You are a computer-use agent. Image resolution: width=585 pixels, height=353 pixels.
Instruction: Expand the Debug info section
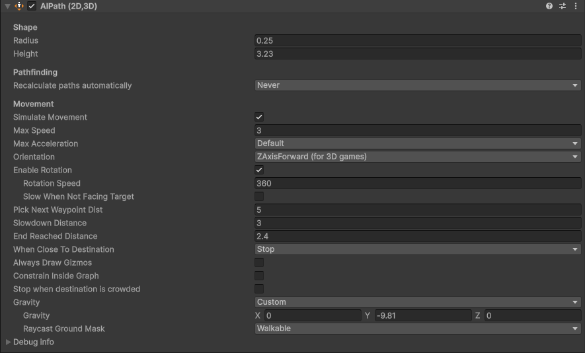pyautogui.click(x=8, y=342)
